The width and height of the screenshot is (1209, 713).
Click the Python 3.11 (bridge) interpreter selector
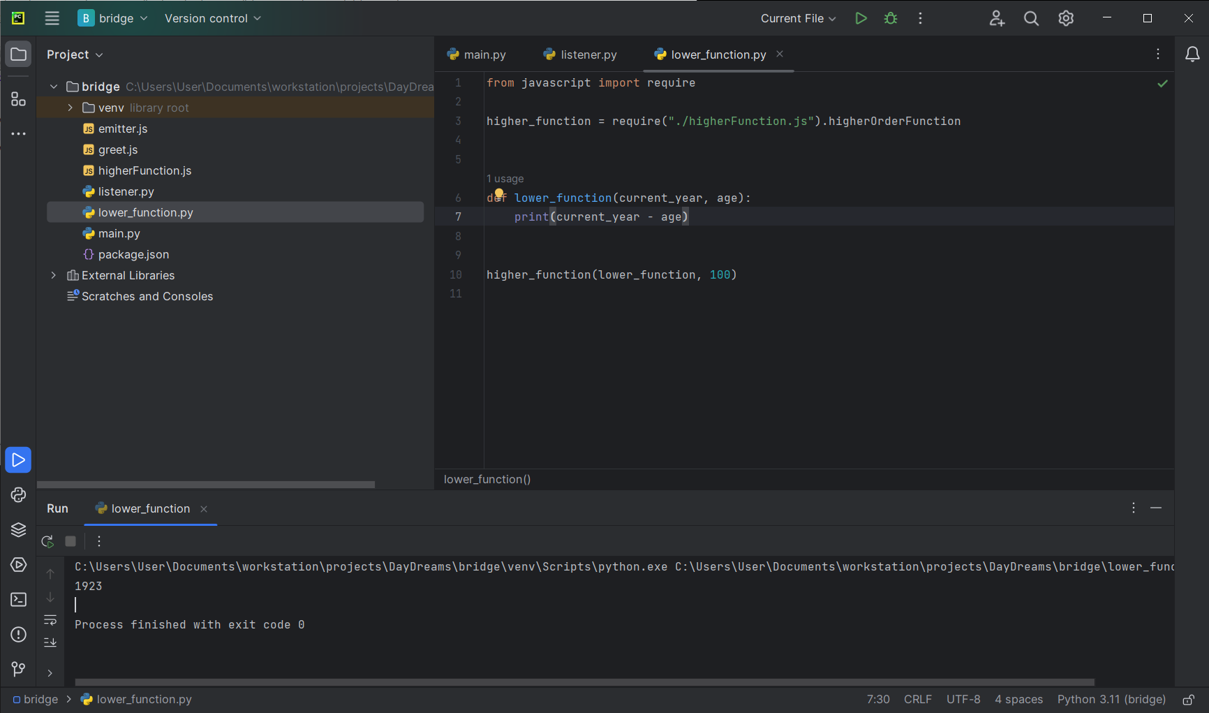(x=1111, y=700)
